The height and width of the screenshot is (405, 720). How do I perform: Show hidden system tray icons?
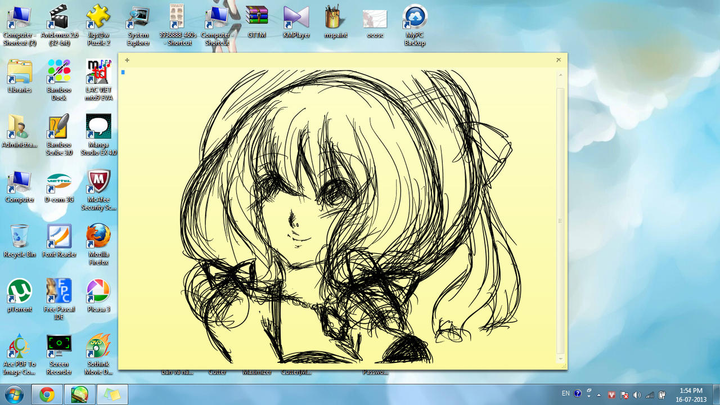pos(599,395)
